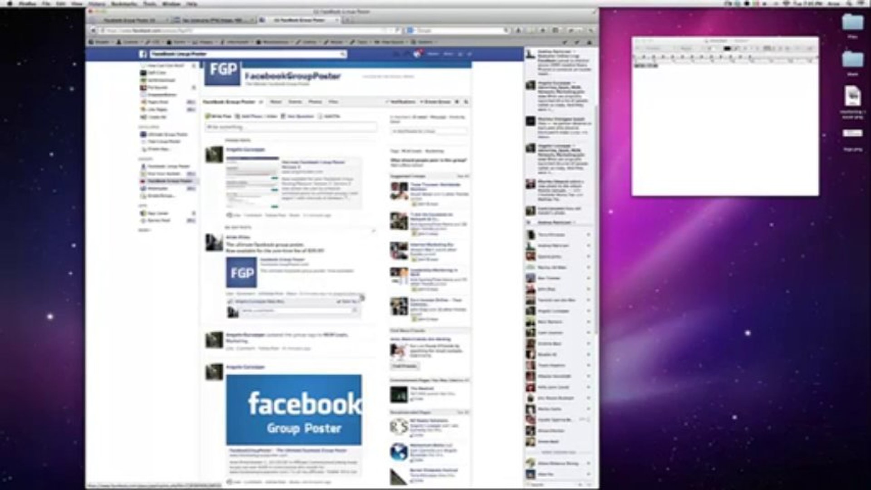Choose Write Post in the composer

pyautogui.click(x=219, y=117)
